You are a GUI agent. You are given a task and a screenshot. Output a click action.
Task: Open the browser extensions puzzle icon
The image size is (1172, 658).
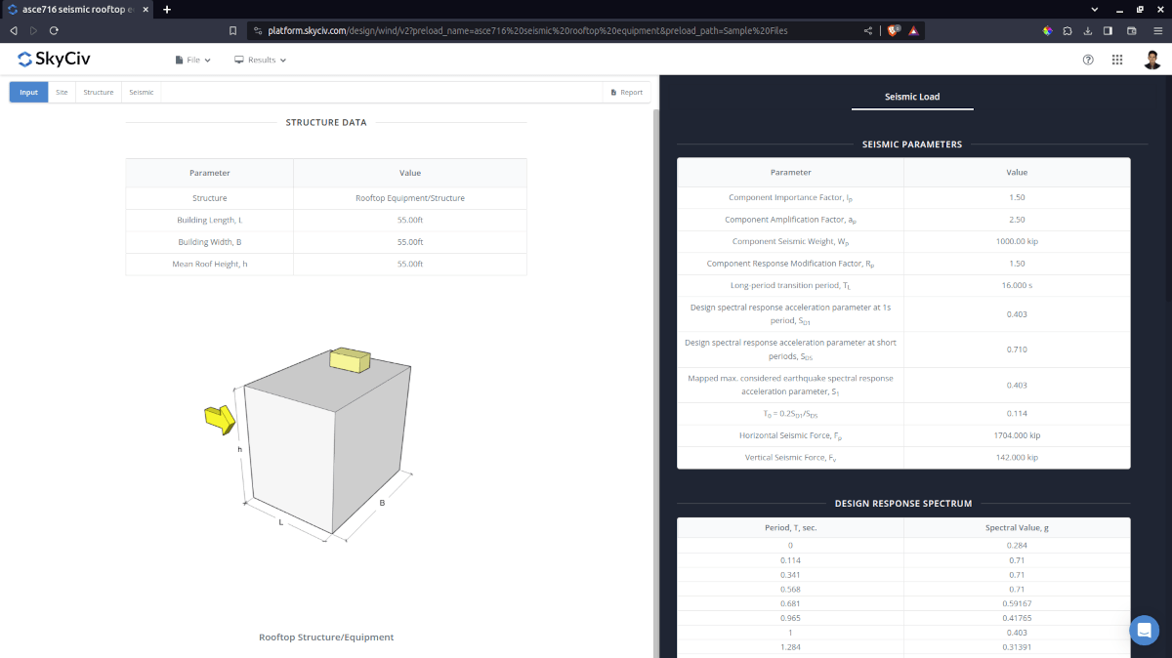click(1067, 30)
